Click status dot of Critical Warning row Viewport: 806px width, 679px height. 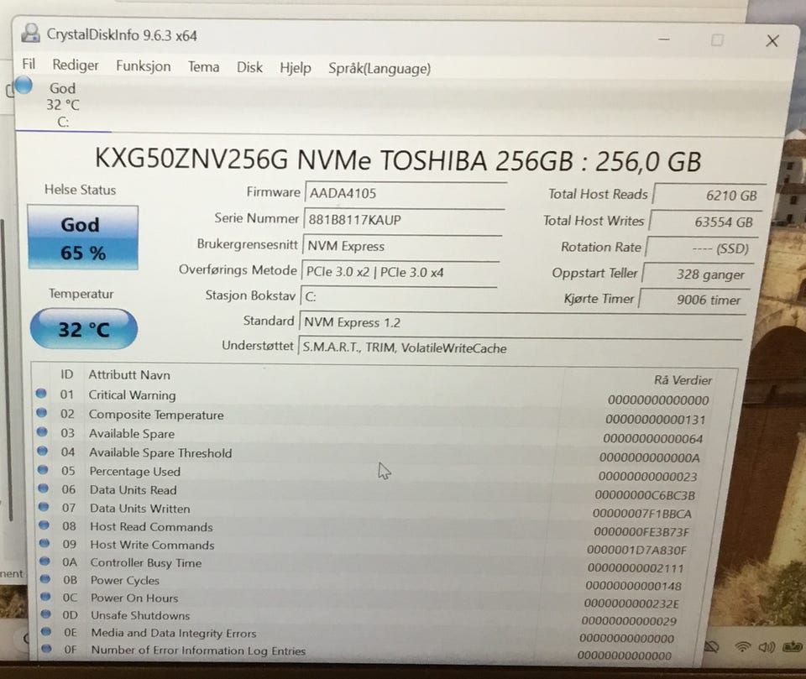point(41,394)
